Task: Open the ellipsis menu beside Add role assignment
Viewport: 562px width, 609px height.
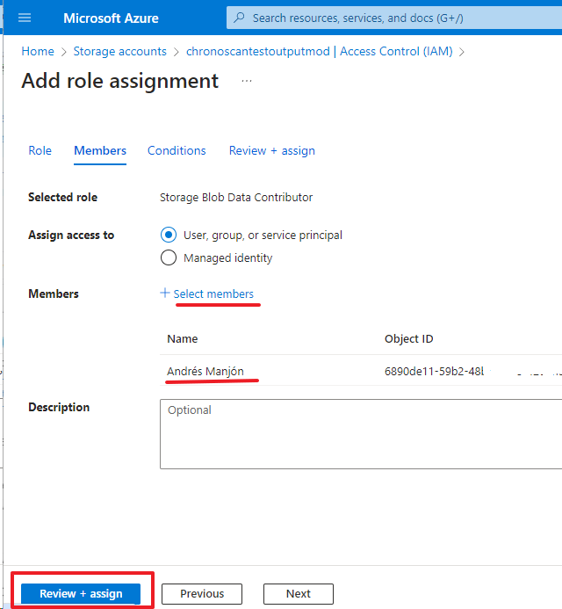Action: click(x=247, y=81)
